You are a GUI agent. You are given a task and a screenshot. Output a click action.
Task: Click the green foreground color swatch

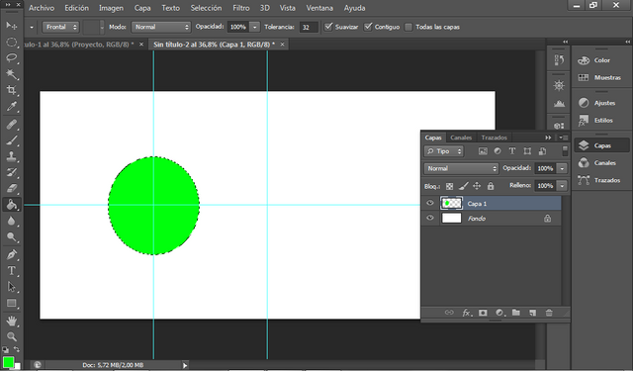(x=8, y=362)
